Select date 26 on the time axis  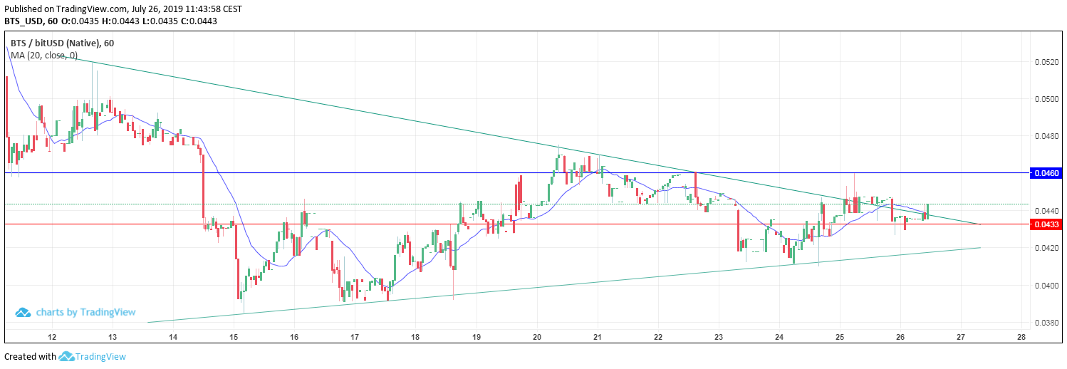(900, 337)
